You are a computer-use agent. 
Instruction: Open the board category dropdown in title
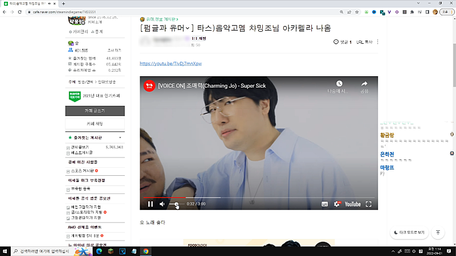(167, 28)
